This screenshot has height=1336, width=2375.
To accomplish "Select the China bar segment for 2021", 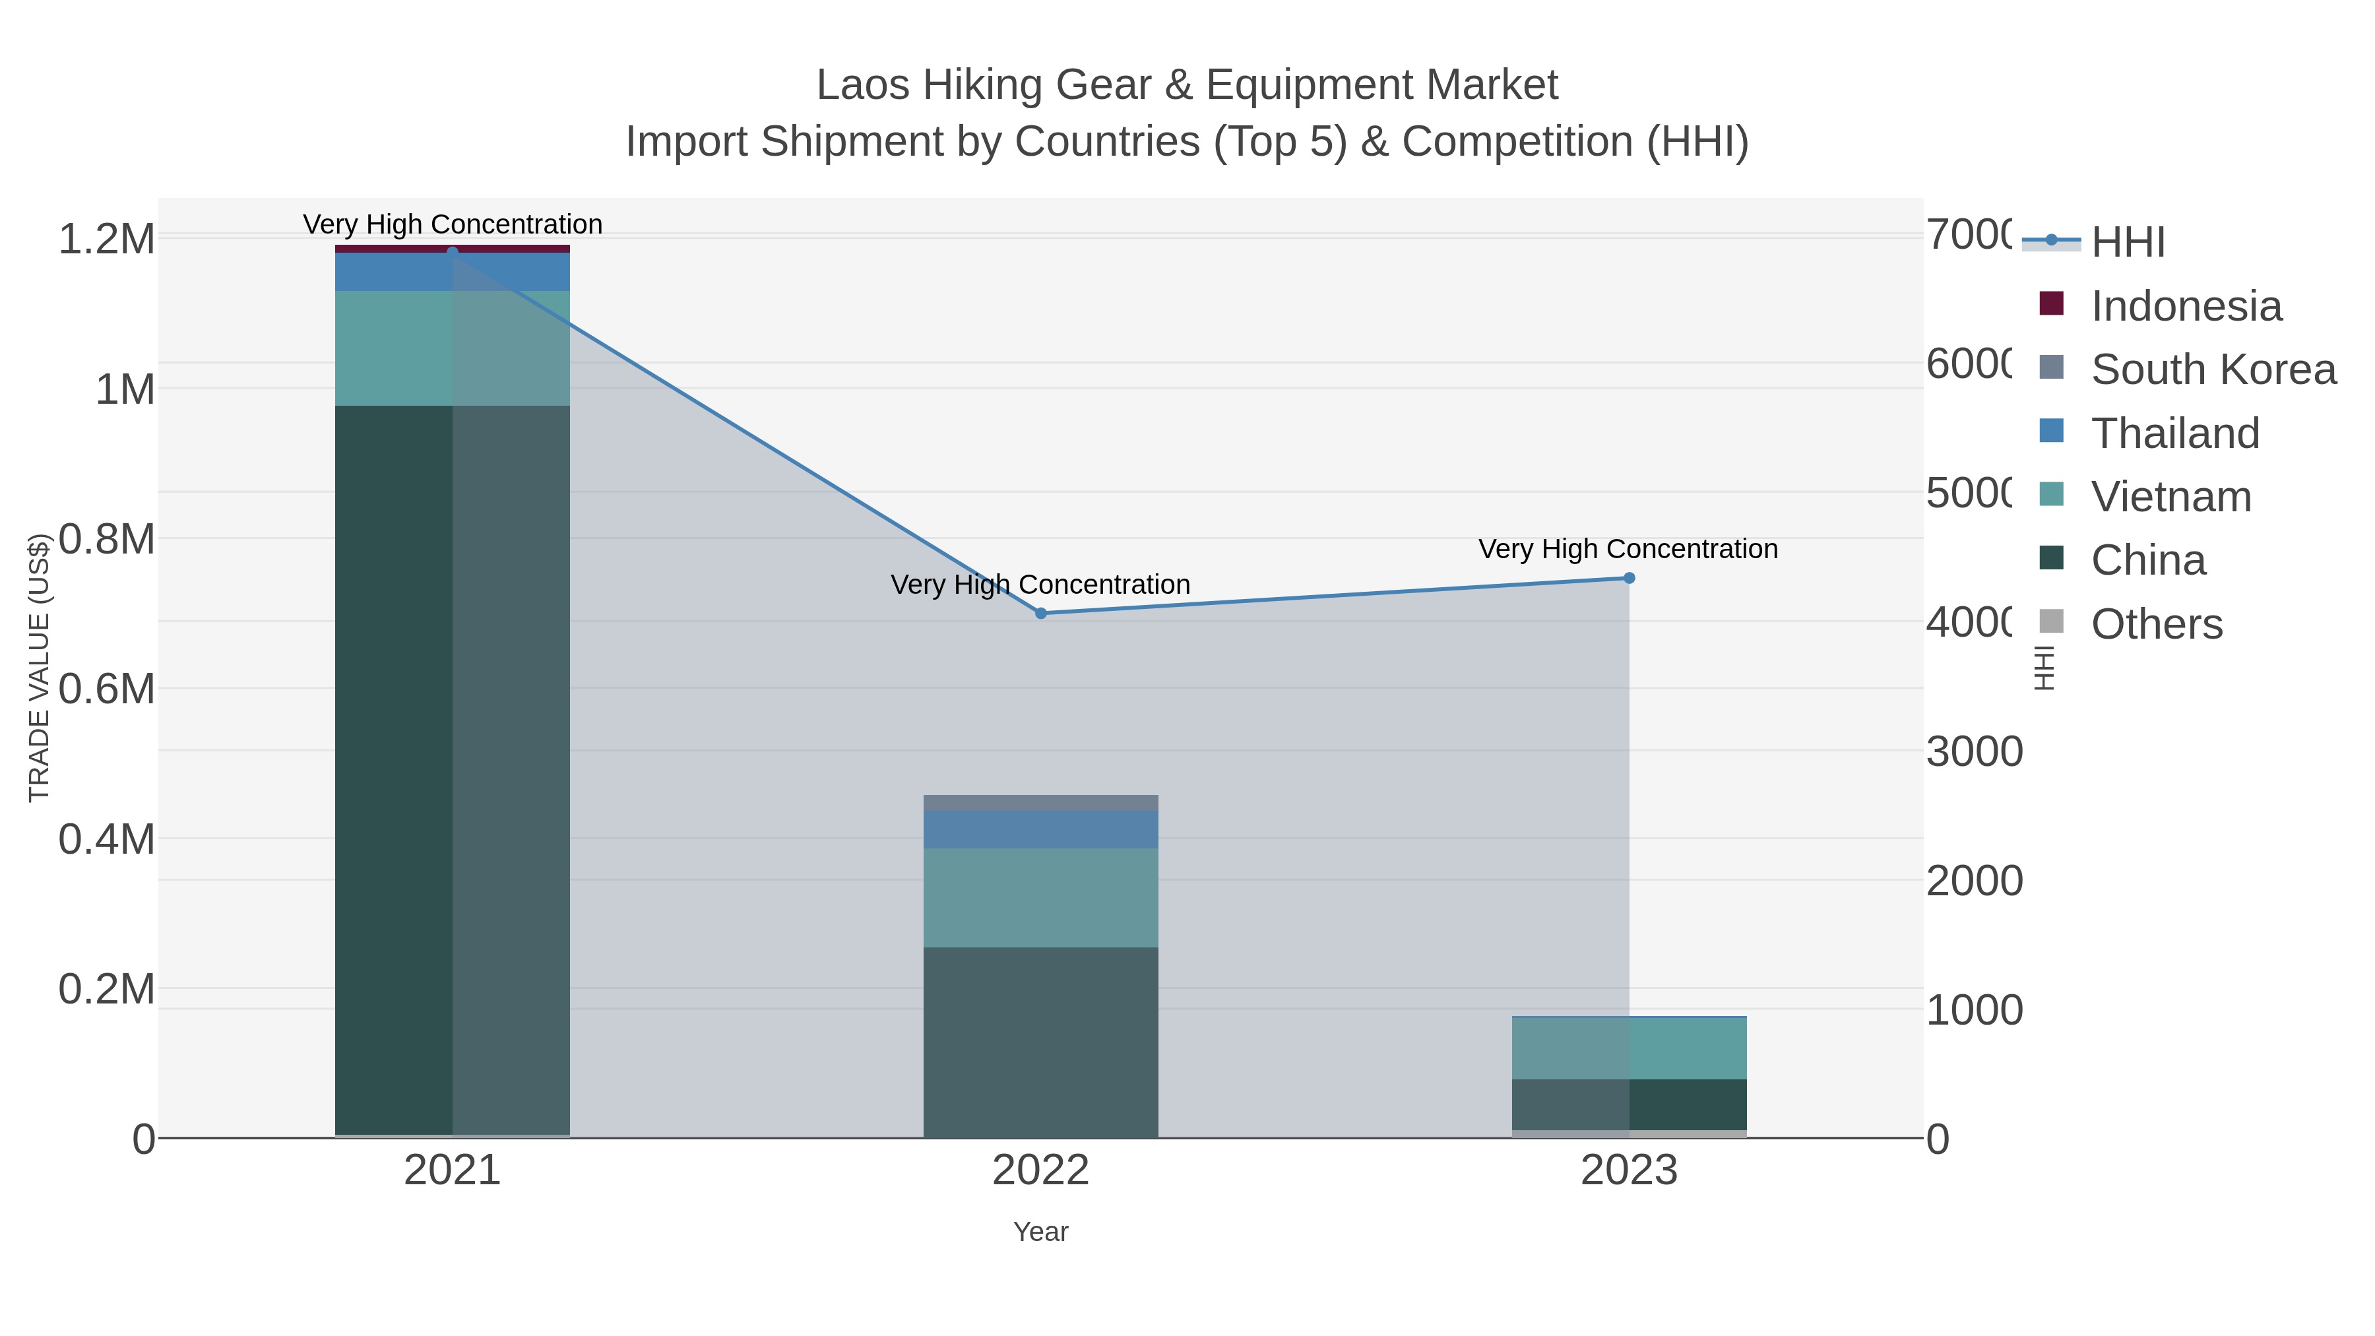I will coord(452,770).
